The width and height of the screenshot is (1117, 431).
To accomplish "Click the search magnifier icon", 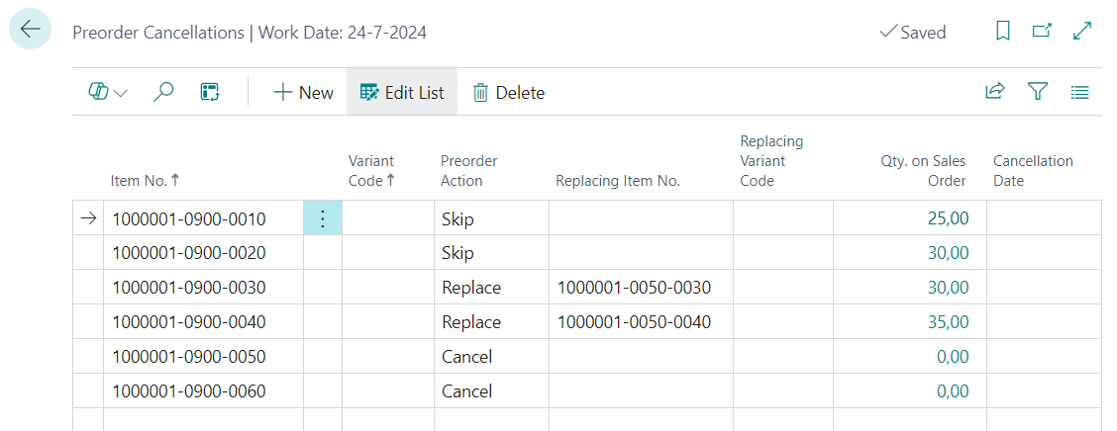I will (163, 92).
